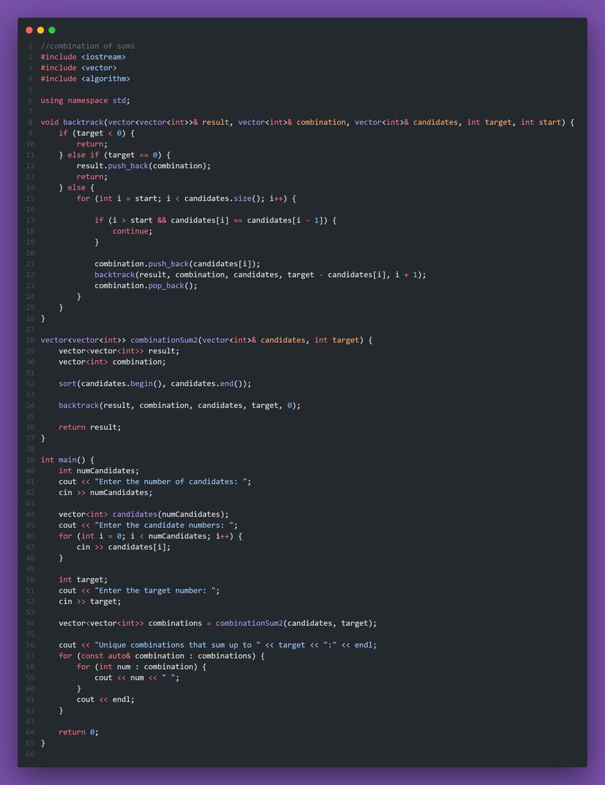This screenshot has height=785, width=605.
Task: Click line number 28 in gutter
Action: pos(29,340)
